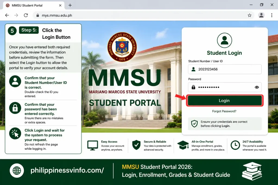Image resolution: width=278 pixels, height=185 pixels.
Task: Click the site security lock icon in address bar
Action: click(x=37, y=15)
